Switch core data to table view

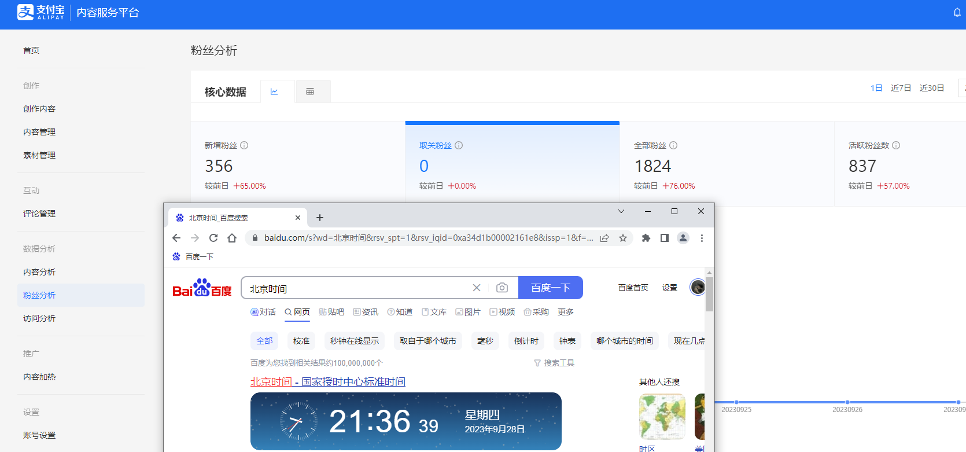click(310, 91)
